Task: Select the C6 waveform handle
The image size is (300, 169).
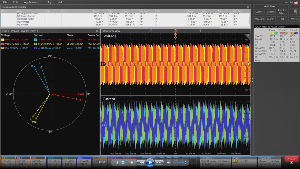Action: (103, 125)
